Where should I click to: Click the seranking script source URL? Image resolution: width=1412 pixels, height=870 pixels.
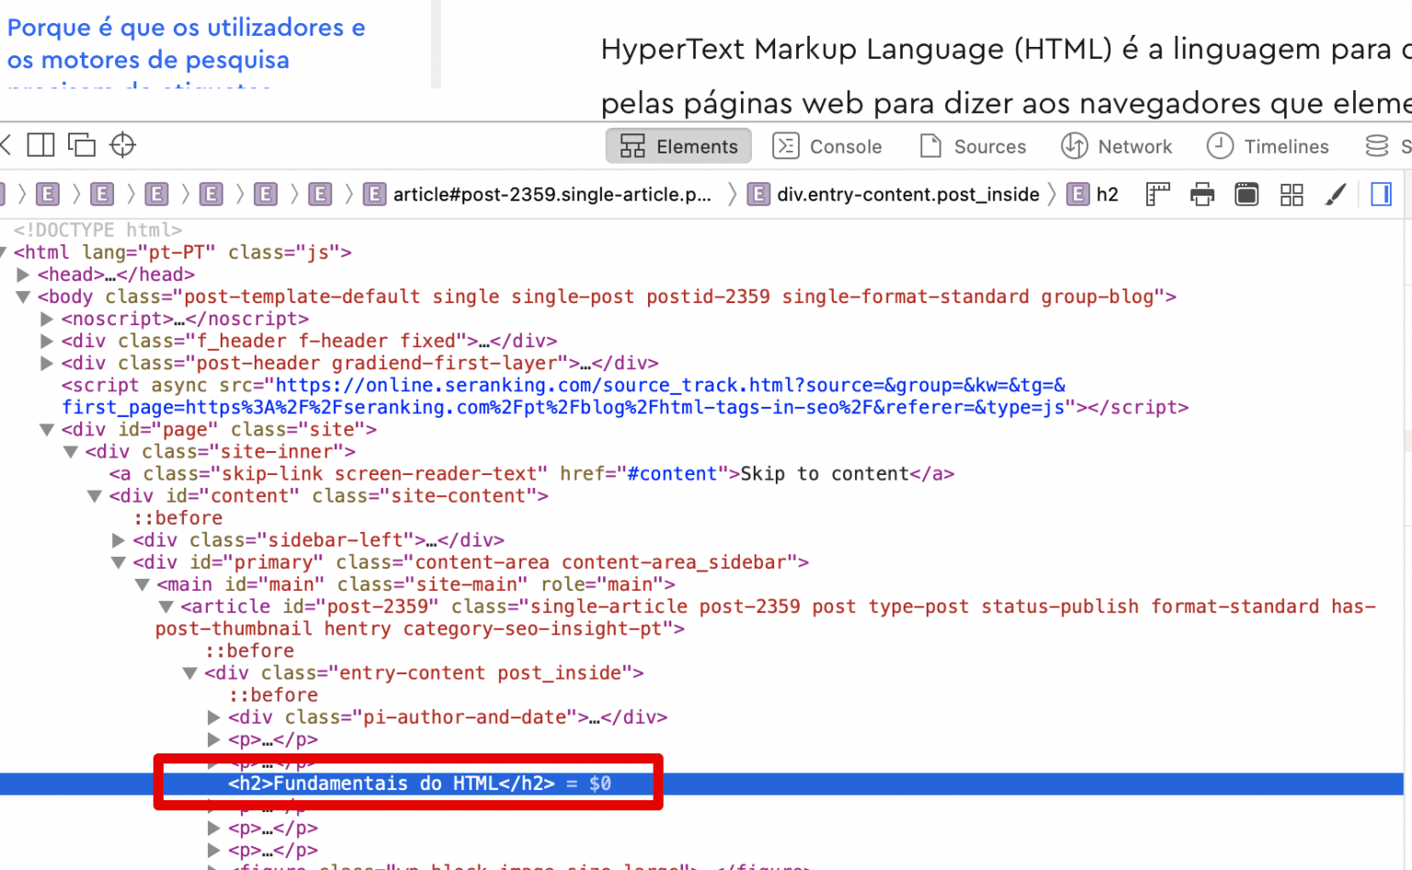pos(669,386)
